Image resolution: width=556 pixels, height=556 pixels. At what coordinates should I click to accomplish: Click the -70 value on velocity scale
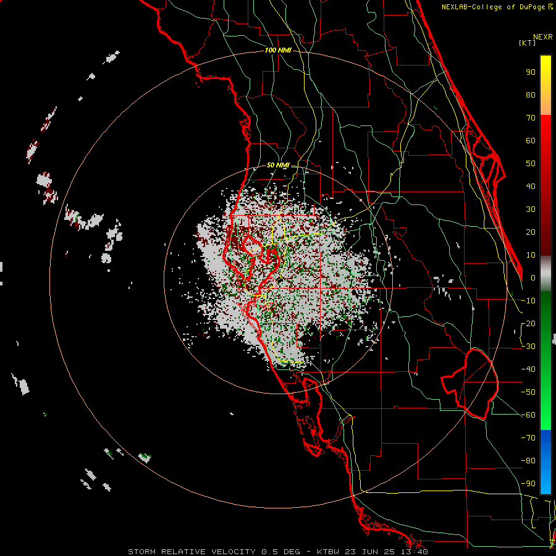(x=529, y=438)
